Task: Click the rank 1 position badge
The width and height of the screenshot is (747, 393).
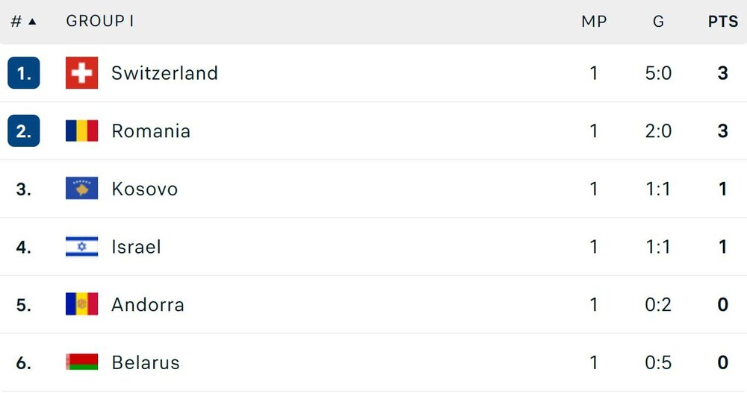Action: coord(24,73)
